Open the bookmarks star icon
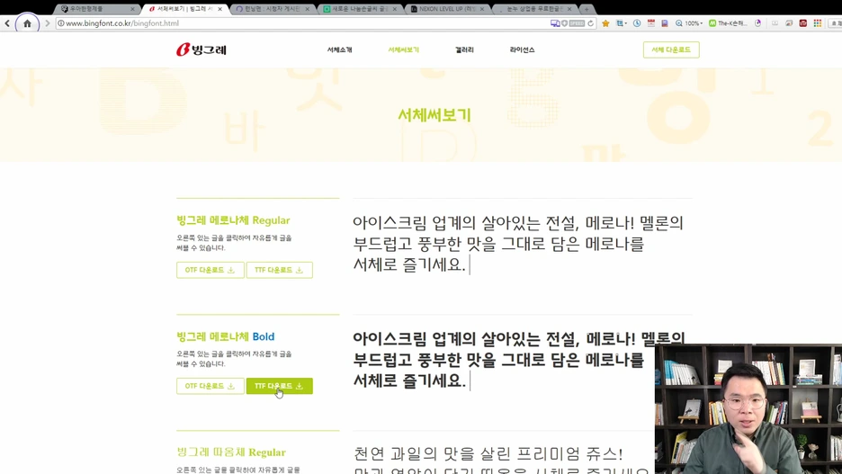 point(605,23)
